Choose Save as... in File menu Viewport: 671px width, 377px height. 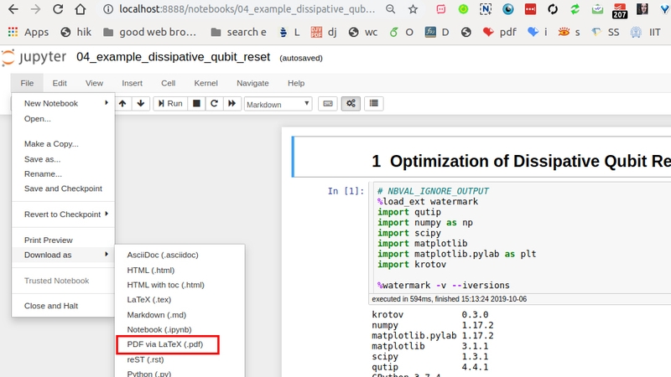click(x=64, y=159)
